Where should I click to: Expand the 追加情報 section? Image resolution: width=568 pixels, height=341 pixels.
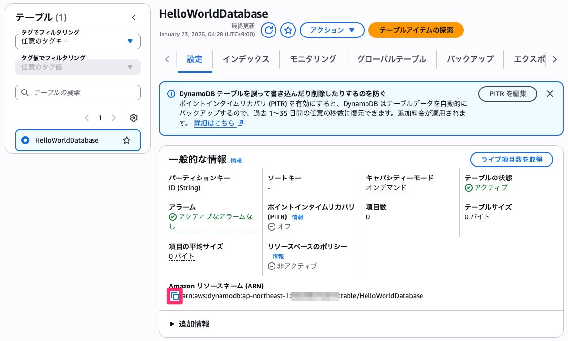(x=193, y=323)
